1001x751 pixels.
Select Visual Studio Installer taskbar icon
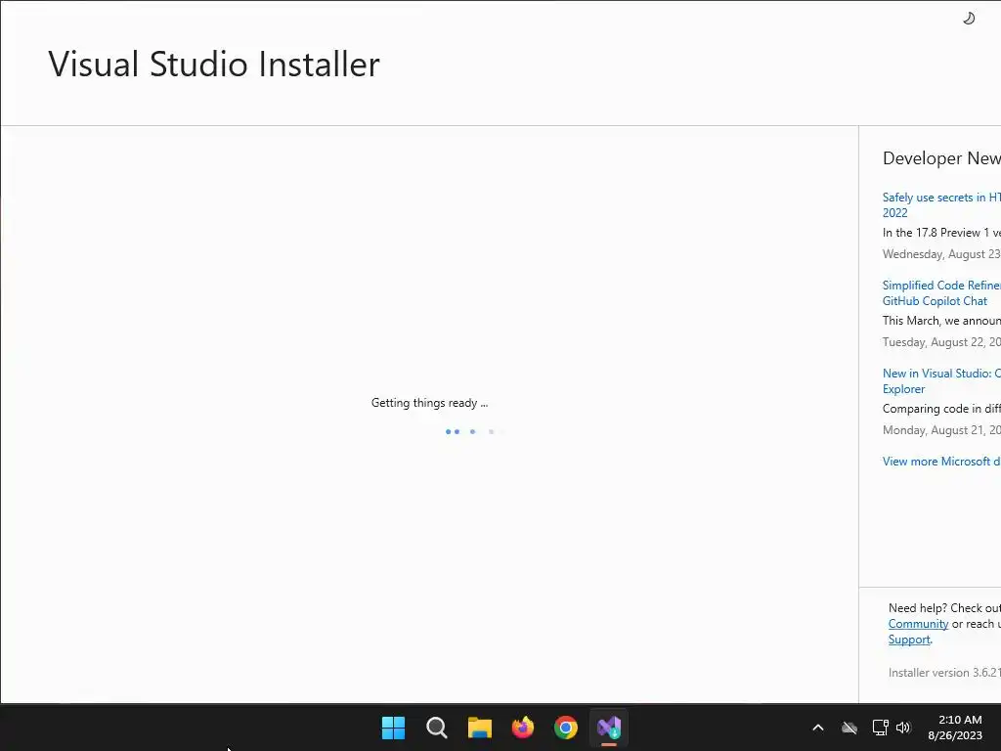click(x=609, y=728)
